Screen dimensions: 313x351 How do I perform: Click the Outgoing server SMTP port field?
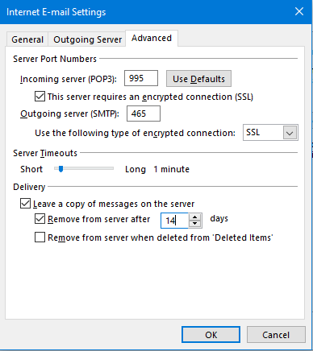point(144,114)
